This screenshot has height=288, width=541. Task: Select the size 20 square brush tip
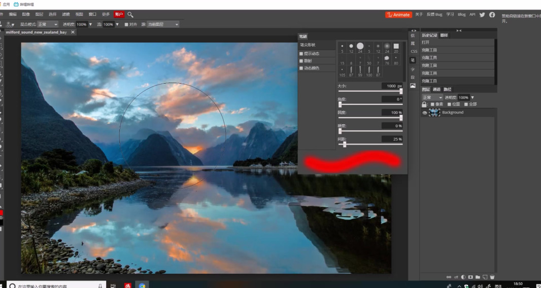coord(396,48)
